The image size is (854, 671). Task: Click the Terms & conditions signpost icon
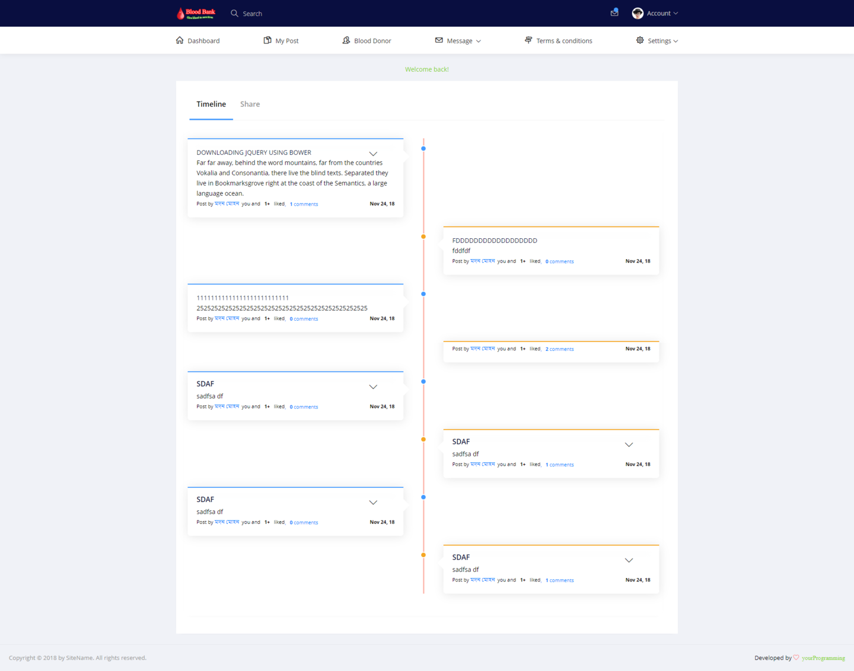pyautogui.click(x=528, y=40)
